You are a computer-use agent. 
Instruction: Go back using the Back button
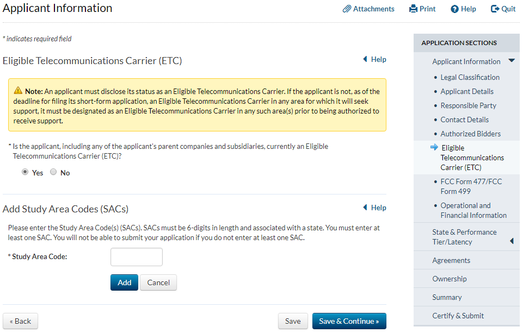click(20, 321)
